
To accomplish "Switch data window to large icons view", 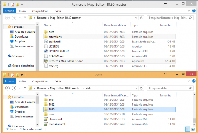I will click(x=193, y=129).
